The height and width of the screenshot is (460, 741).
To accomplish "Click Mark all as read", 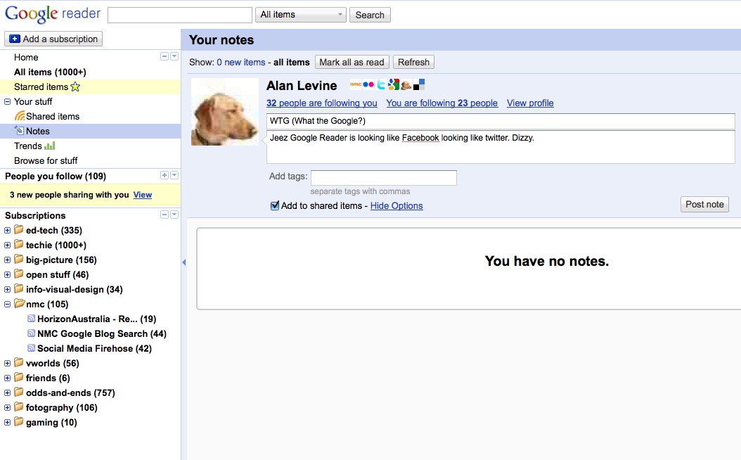I will pyautogui.click(x=352, y=62).
